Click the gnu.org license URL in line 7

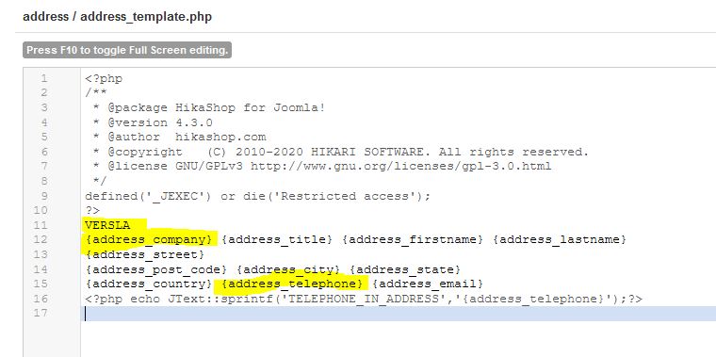point(401,167)
